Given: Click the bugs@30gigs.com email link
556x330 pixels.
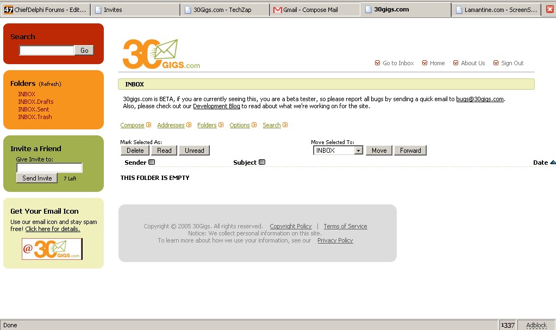Looking at the screenshot, I should pos(480,99).
